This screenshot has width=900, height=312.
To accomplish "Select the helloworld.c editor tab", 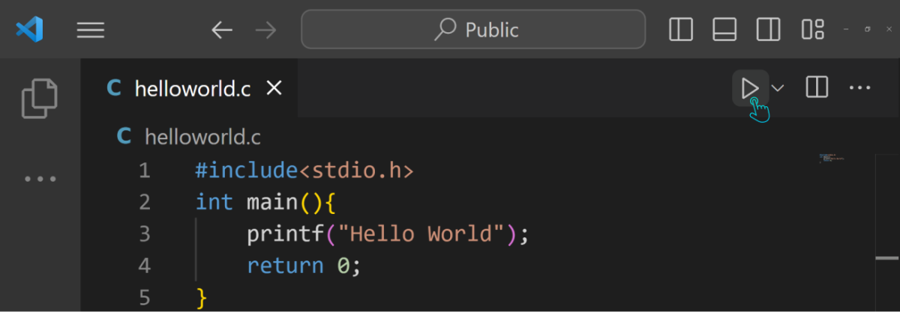I will coord(191,88).
